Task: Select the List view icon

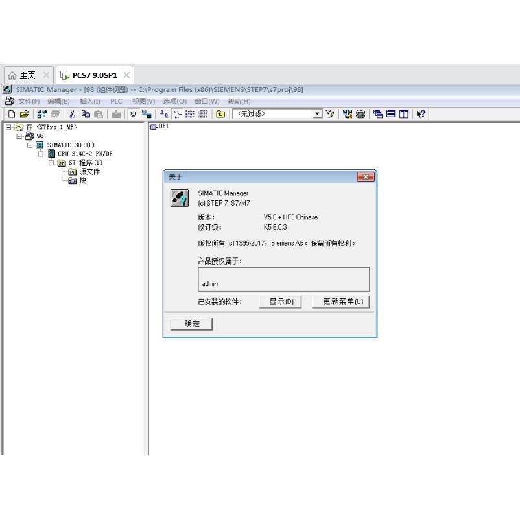Action: click(x=190, y=114)
